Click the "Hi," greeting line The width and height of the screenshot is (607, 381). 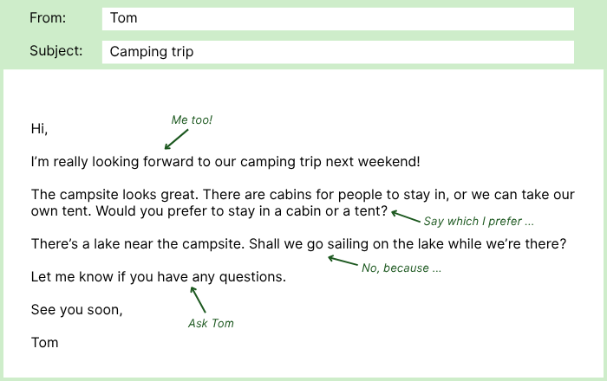39,129
